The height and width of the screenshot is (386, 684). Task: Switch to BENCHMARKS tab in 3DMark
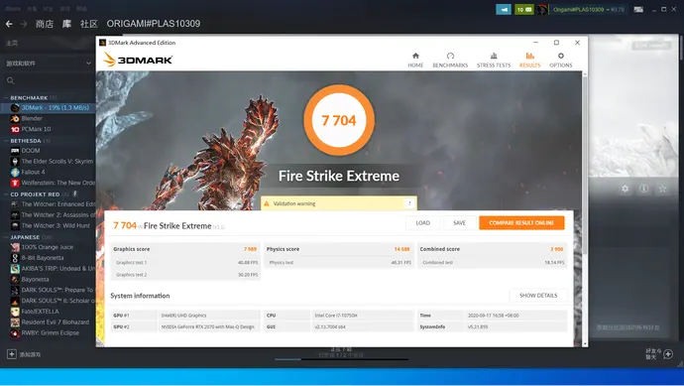click(x=450, y=60)
